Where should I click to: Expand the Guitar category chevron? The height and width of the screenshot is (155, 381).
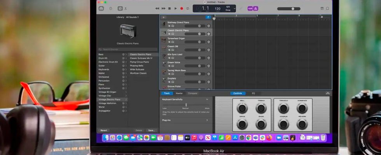pos(126,65)
